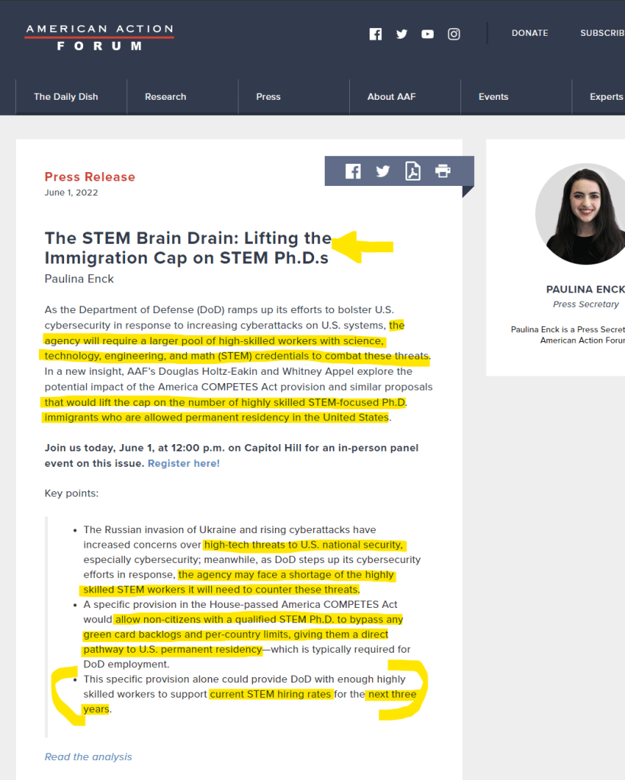The image size is (625, 780).
Task: Open AAF Instagram icon in header
Action: [454, 34]
